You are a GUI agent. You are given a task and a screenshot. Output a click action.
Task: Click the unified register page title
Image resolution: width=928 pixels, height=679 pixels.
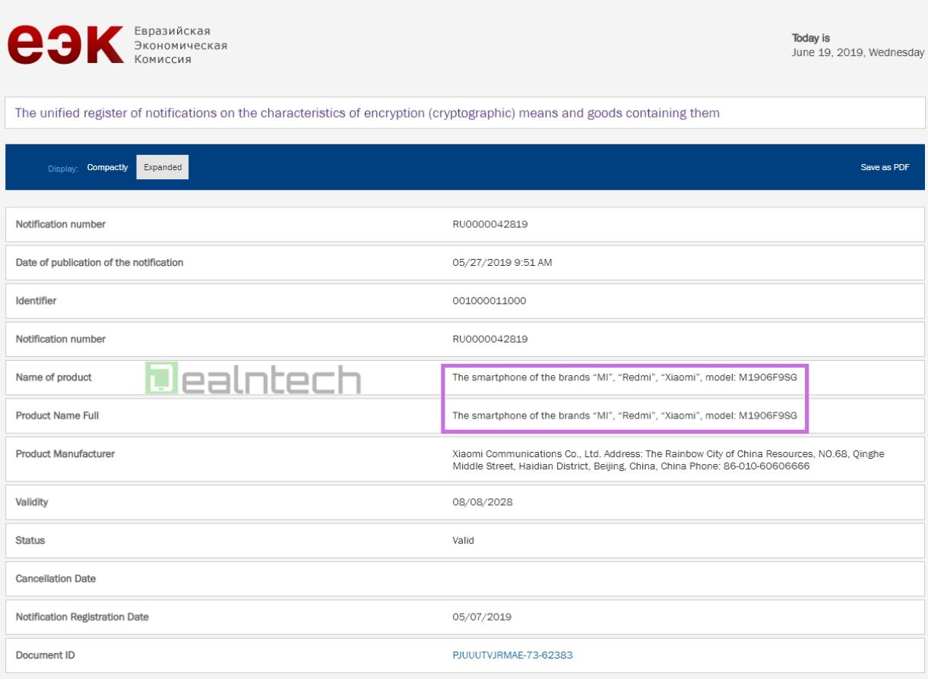pos(367,113)
